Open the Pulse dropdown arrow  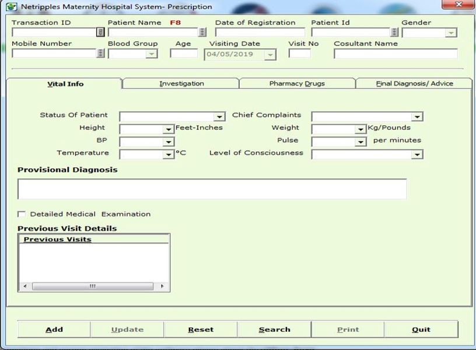click(360, 142)
